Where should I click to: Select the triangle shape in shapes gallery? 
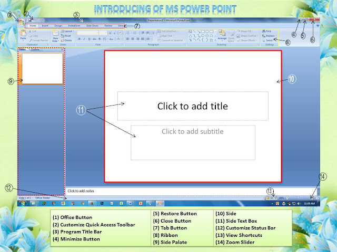[x=191, y=36]
